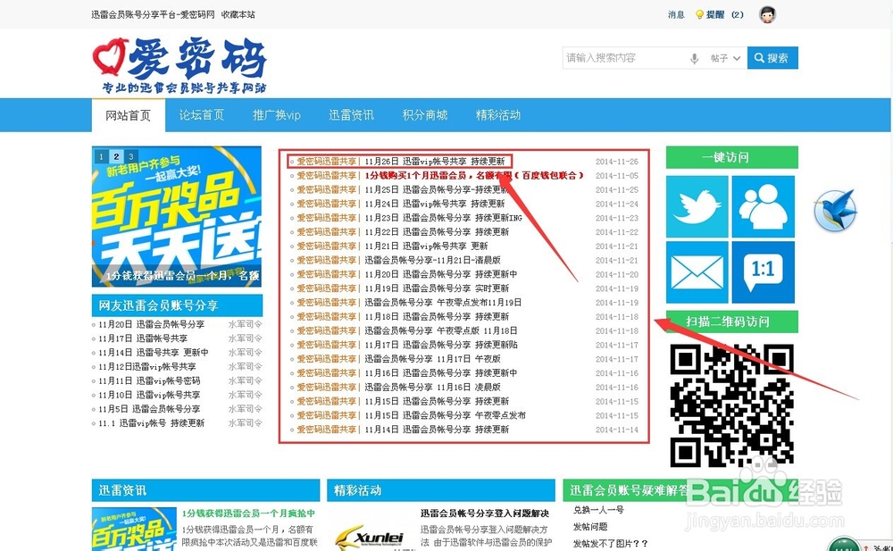Open the 11月25日 迅雷会员帐号分享 post
The image size is (893, 551).
[437, 189]
